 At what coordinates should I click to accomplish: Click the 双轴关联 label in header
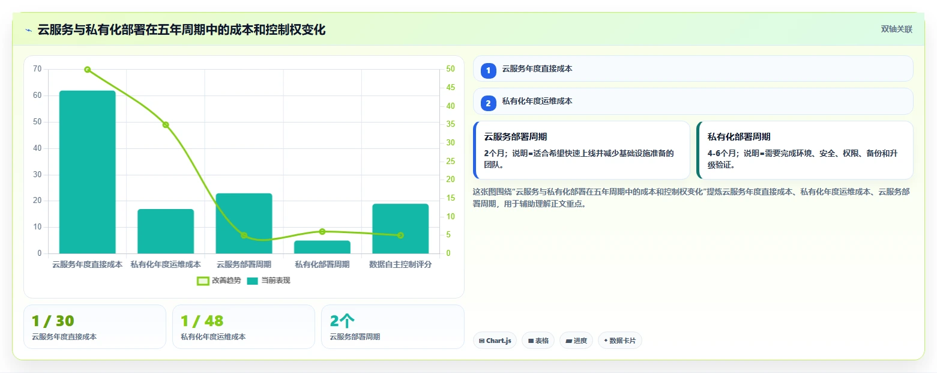point(896,29)
